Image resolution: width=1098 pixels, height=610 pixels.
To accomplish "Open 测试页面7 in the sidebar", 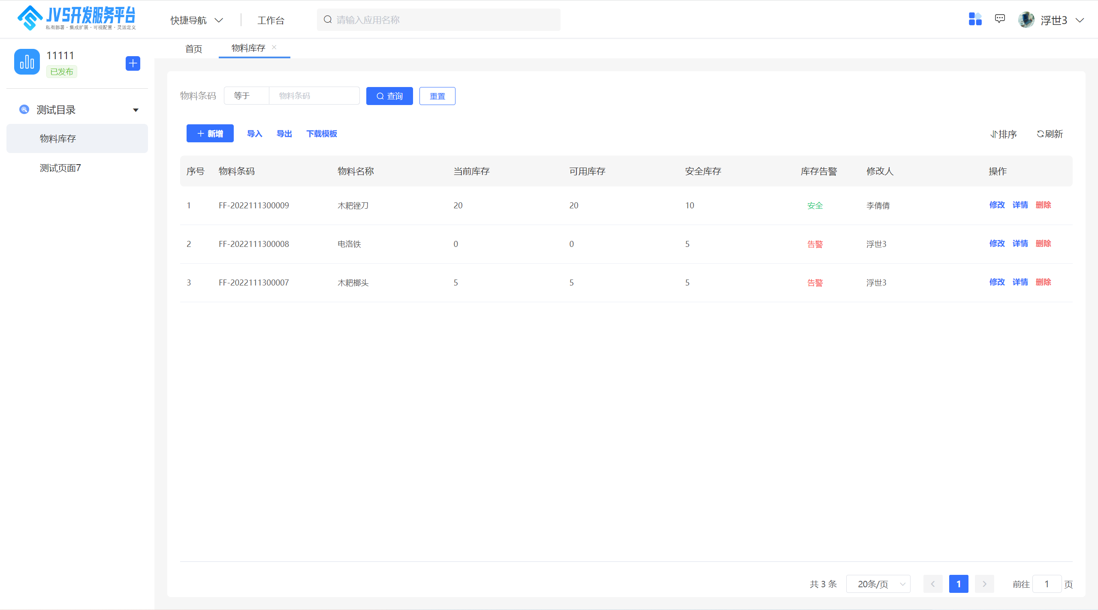I will [x=60, y=168].
